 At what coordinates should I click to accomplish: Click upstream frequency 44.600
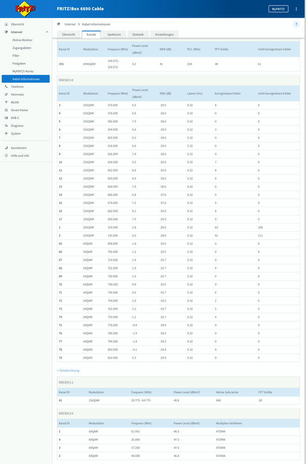point(135,456)
